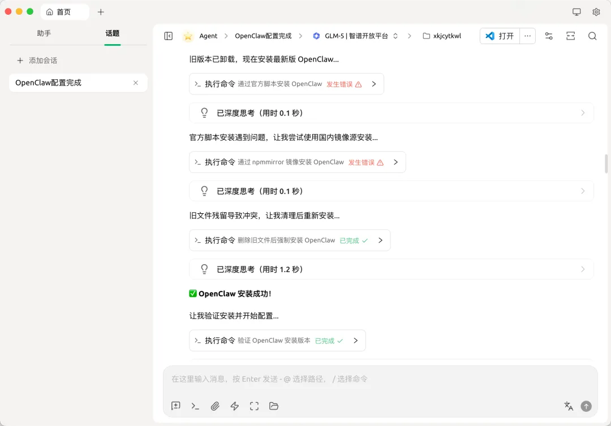Click the GLM-5 model hexagon icon
This screenshot has width=611, height=426.
pos(316,36)
